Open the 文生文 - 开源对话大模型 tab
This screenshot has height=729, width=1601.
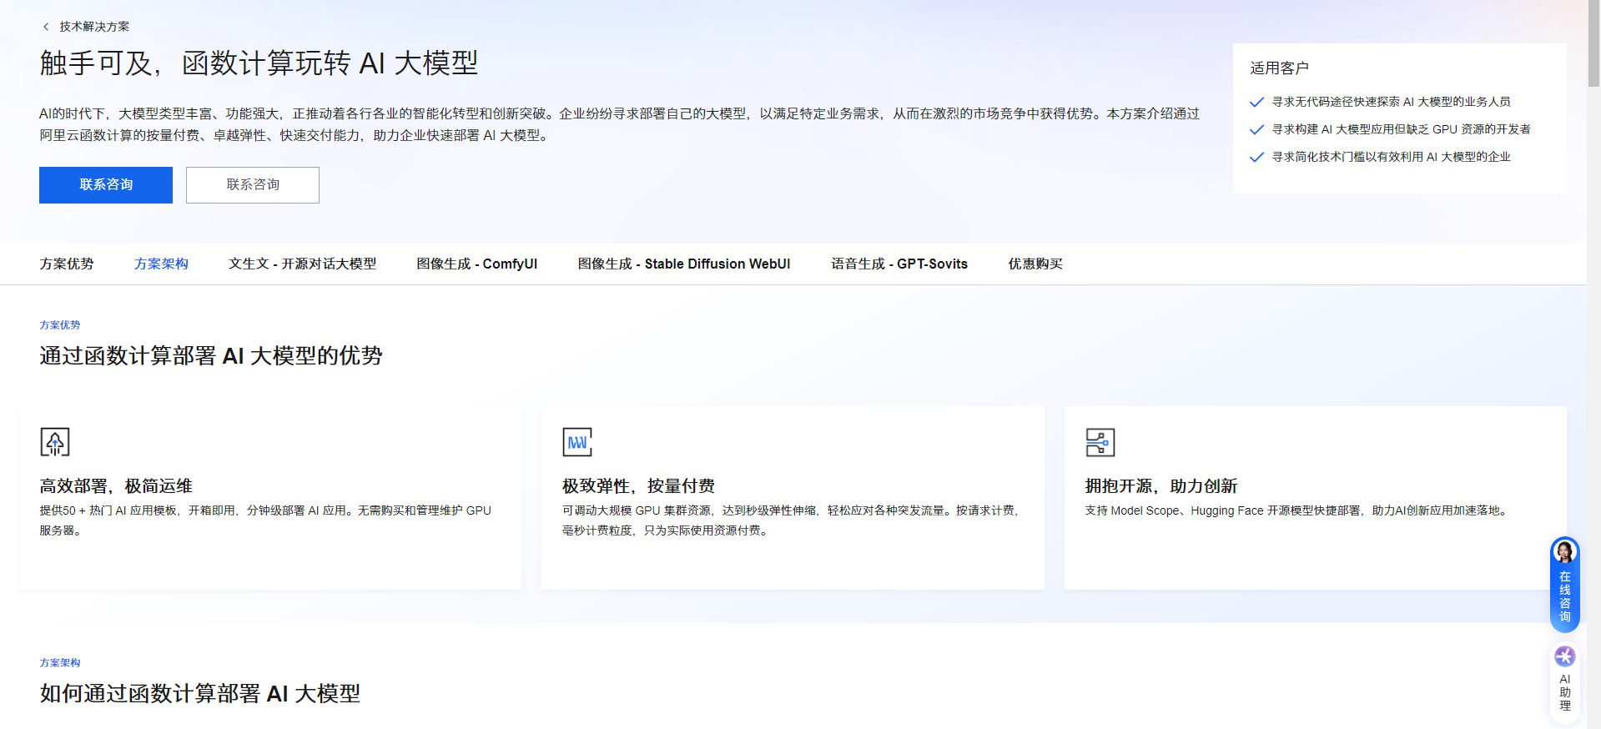(302, 264)
